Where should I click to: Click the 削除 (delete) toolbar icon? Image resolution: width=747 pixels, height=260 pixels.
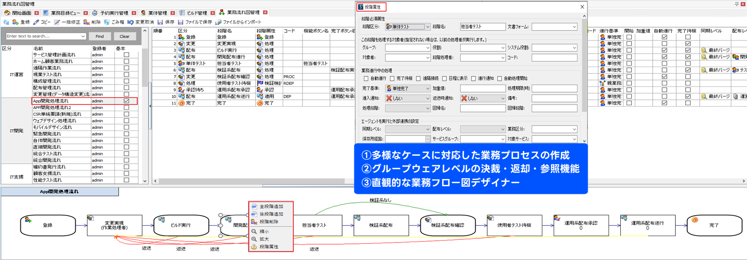point(87,22)
